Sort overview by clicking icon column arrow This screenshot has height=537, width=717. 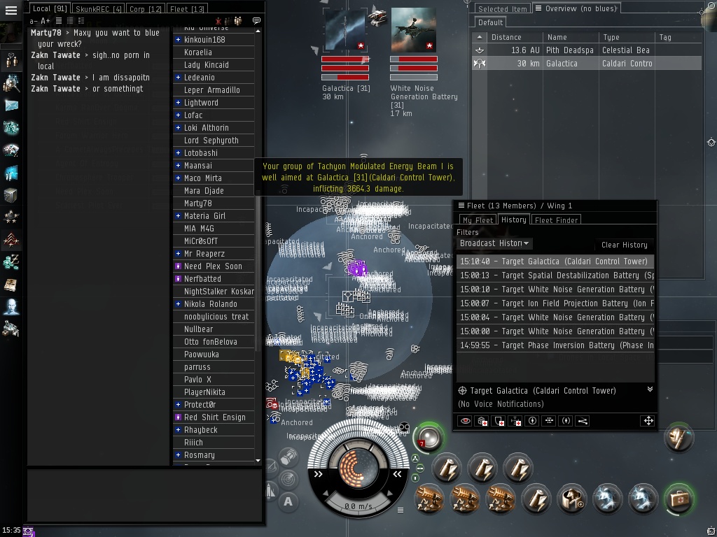pyautogui.click(x=479, y=37)
